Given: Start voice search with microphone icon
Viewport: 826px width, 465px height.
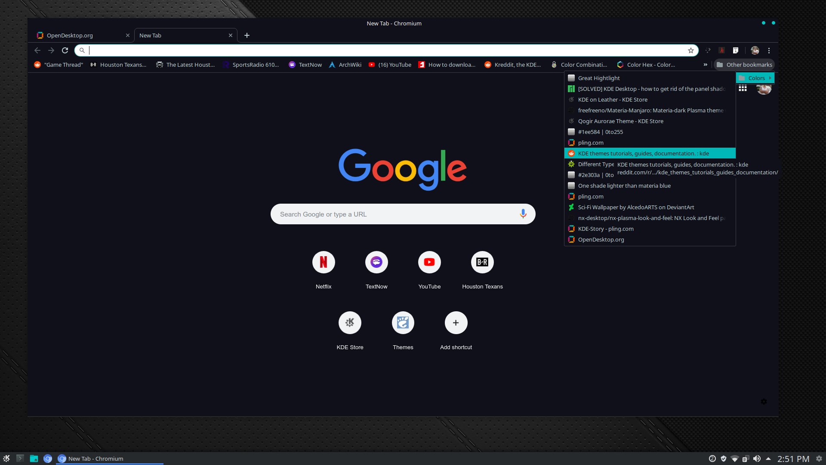Looking at the screenshot, I should (523, 214).
